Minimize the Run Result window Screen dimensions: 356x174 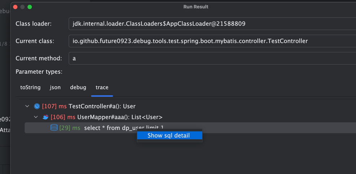pyautogui.click(x=22, y=7)
